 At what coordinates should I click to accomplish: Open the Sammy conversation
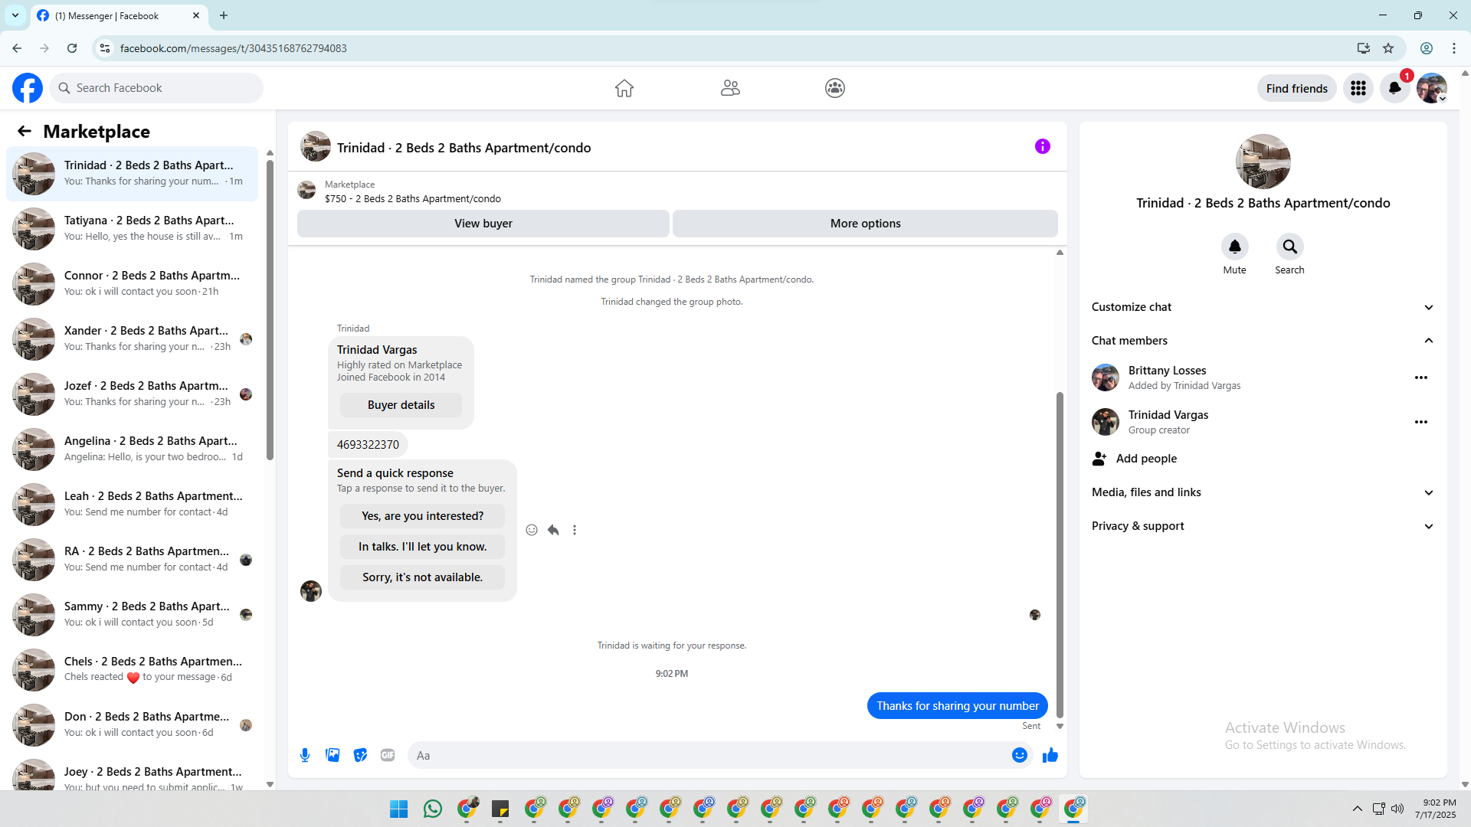pyautogui.click(x=133, y=614)
